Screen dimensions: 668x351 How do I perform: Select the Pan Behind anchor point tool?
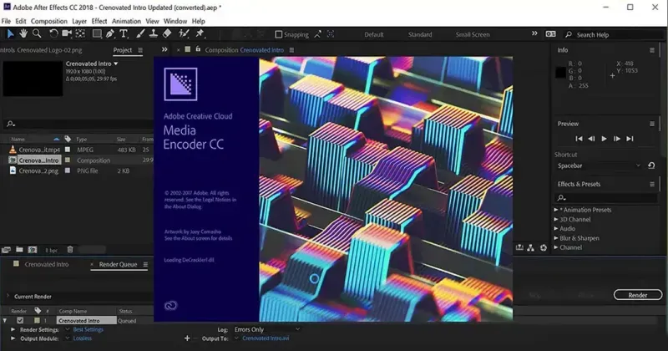80,33
